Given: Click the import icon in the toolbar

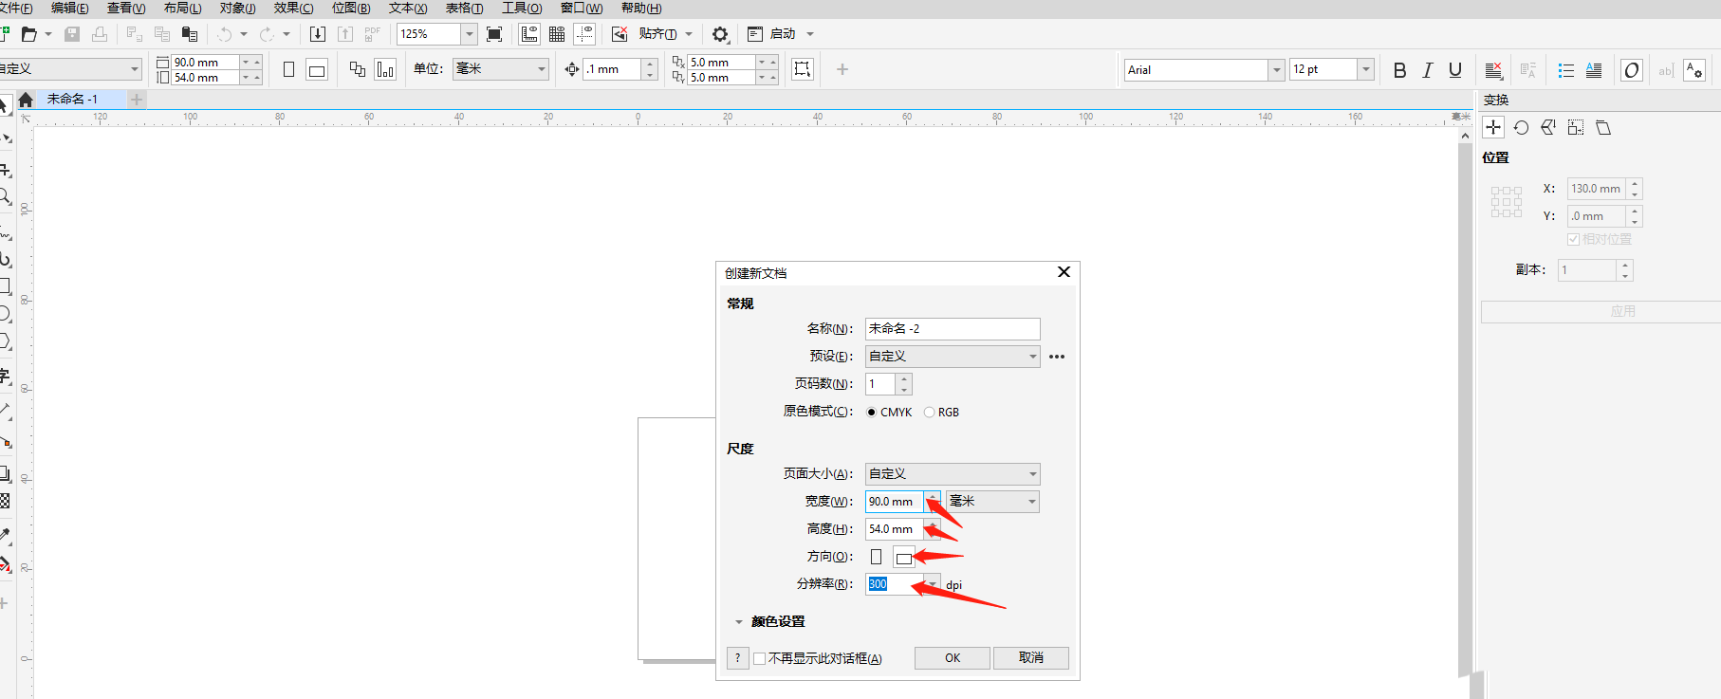Looking at the screenshot, I should [318, 34].
